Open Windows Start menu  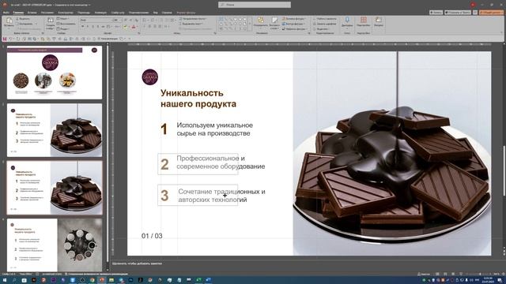pos(5,280)
